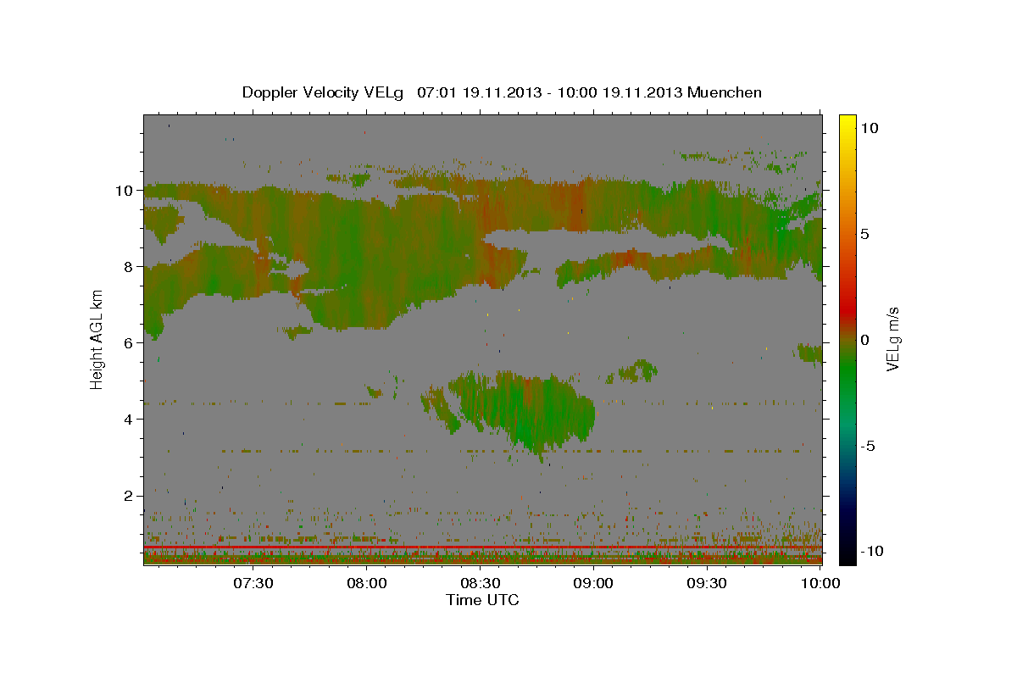The image size is (1017, 678).
Task: Click the colorbar tick label '-10'
Action: click(x=870, y=551)
